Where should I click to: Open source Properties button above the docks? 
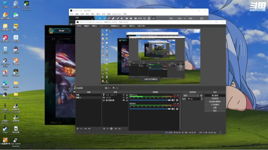(108, 88)
